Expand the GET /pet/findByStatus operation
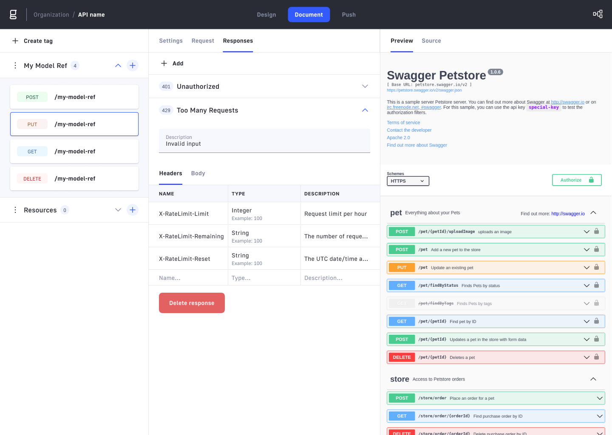The image size is (612, 435). point(586,285)
